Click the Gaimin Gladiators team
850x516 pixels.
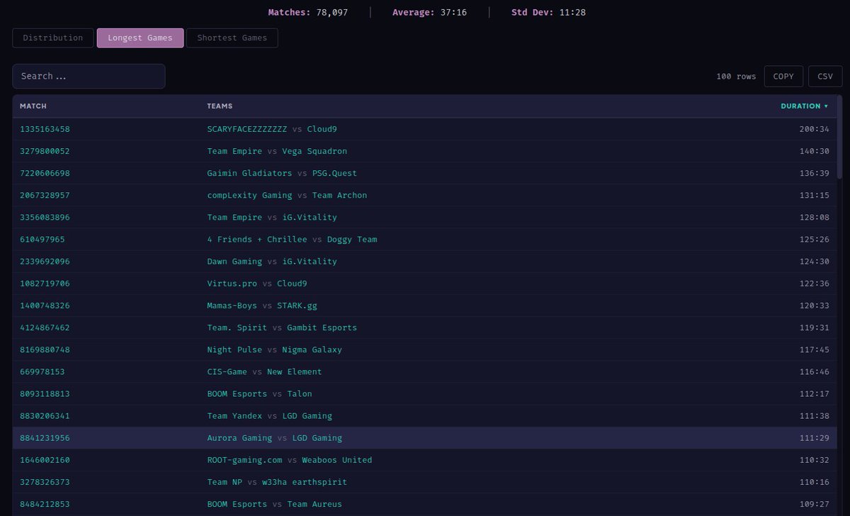pos(249,173)
